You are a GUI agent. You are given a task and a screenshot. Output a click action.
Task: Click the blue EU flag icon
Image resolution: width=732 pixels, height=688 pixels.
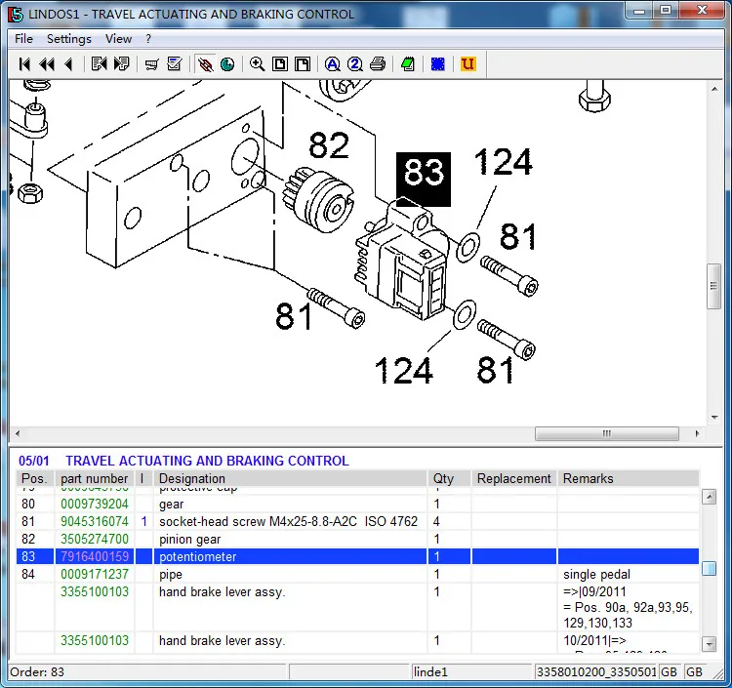[438, 64]
